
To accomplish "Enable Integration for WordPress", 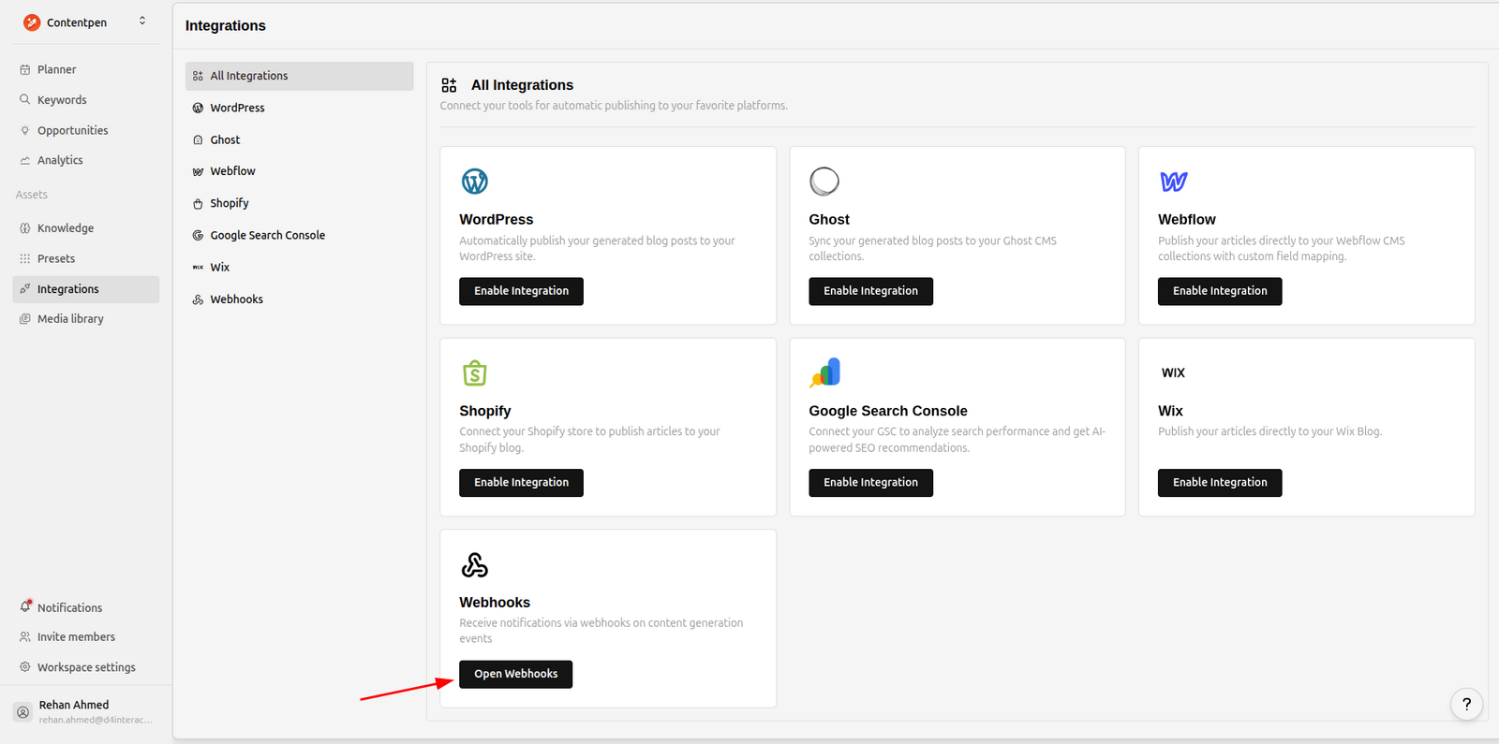I will pyautogui.click(x=521, y=291).
